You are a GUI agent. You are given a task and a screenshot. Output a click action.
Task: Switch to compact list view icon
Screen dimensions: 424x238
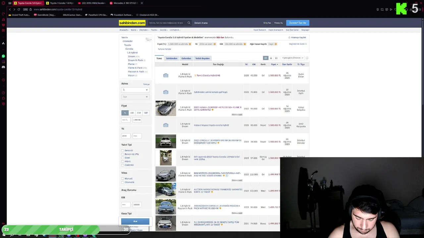271,58
